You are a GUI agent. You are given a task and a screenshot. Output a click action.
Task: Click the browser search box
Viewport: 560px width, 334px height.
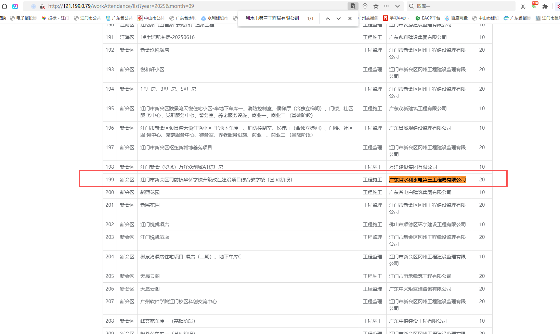click(462, 6)
